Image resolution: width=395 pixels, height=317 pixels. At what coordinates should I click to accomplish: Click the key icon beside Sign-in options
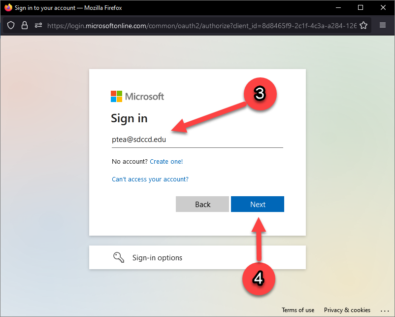pos(118,257)
